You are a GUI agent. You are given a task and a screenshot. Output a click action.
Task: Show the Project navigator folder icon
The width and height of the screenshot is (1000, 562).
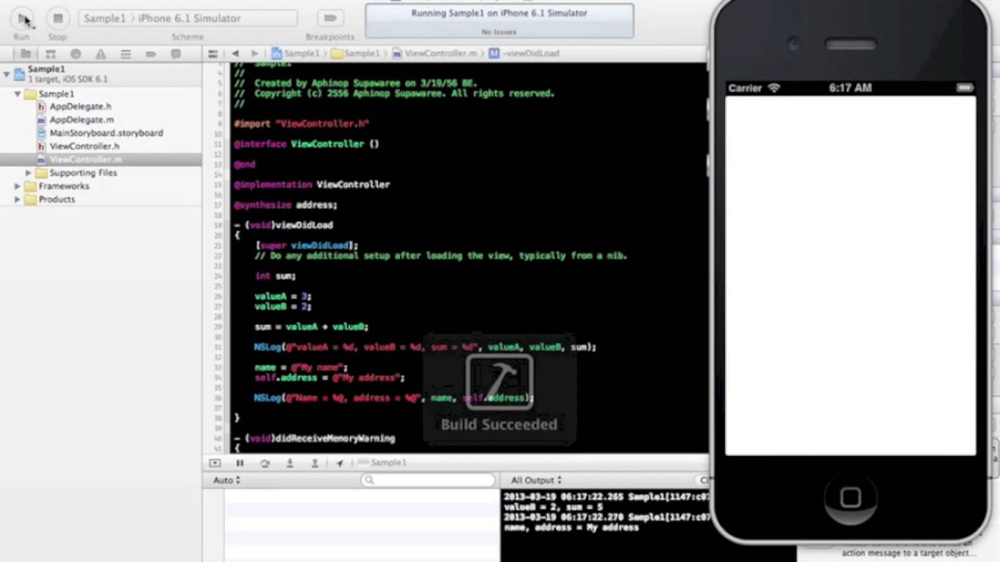coord(26,54)
